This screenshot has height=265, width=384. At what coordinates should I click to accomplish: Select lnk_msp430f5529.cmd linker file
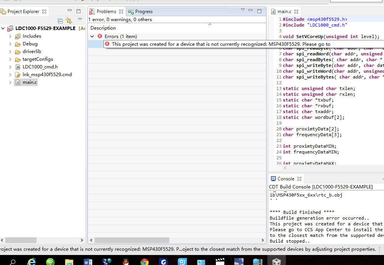[47, 75]
